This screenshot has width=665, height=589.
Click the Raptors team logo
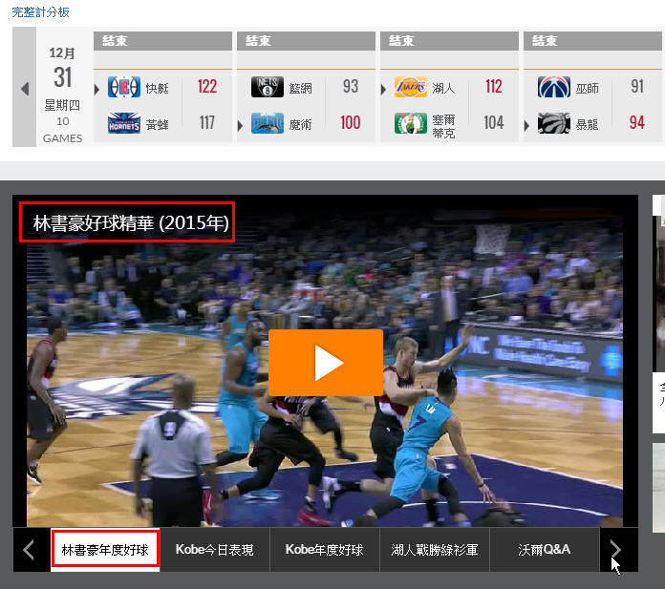point(554,123)
